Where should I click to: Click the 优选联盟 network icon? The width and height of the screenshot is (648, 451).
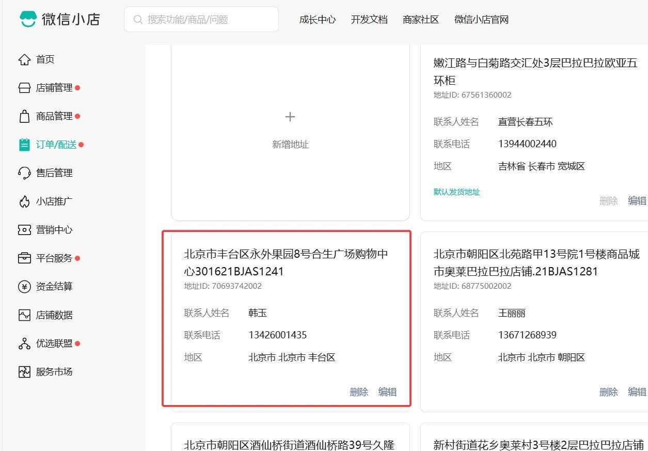point(24,344)
